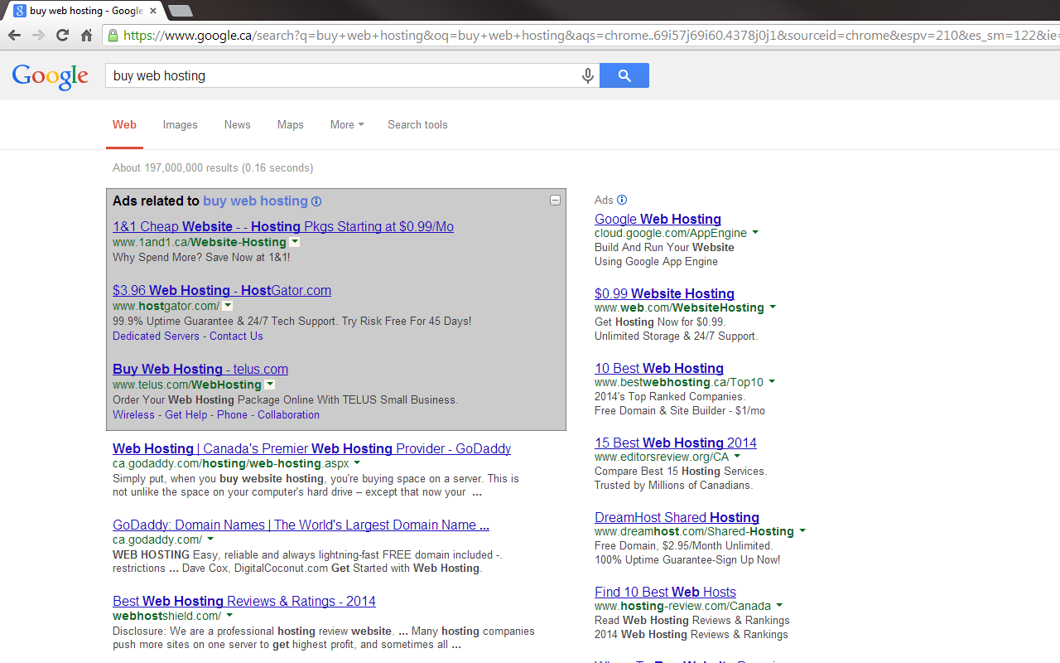1060x663 pixels.
Task: Click the blue search magnifier button
Action: click(624, 75)
